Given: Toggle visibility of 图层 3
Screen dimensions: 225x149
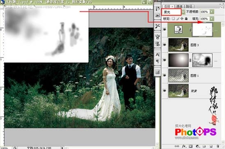Looking at the screenshot, I should (165, 45).
